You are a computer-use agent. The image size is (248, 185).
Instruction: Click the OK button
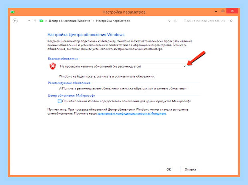(169, 169)
